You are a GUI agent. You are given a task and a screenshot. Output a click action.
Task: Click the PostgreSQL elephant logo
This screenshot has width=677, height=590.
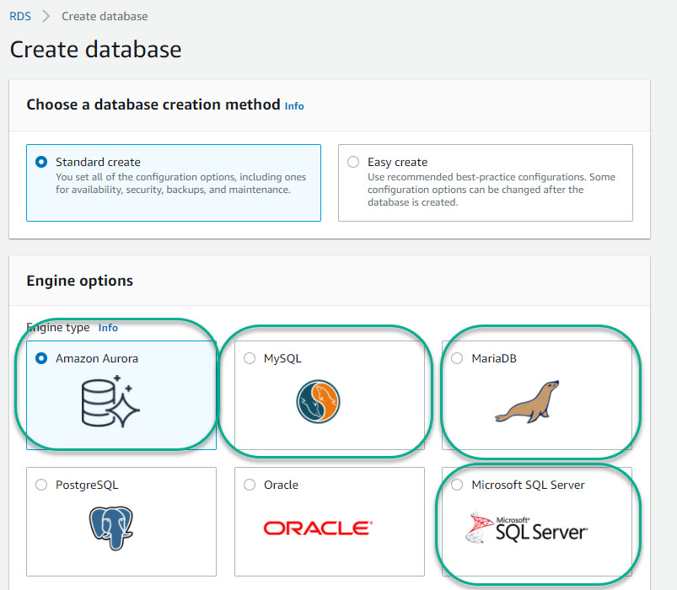tap(111, 528)
